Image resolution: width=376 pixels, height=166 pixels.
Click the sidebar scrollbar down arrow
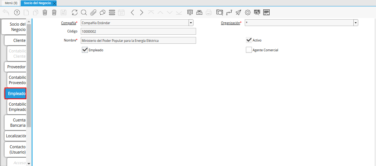click(x=29, y=164)
